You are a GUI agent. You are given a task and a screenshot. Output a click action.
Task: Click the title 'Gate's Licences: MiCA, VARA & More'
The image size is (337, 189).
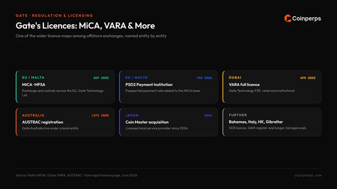pos(85,26)
